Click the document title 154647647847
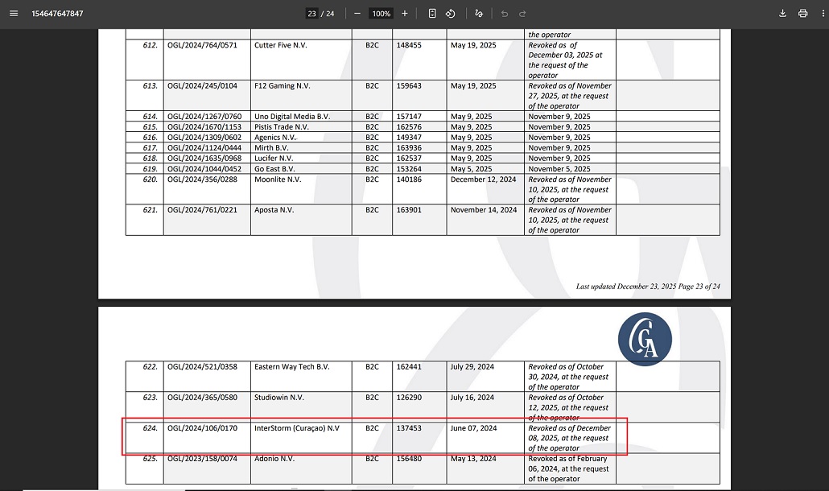The height and width of the screenshot is (491, 829). (x=57, y=14)
